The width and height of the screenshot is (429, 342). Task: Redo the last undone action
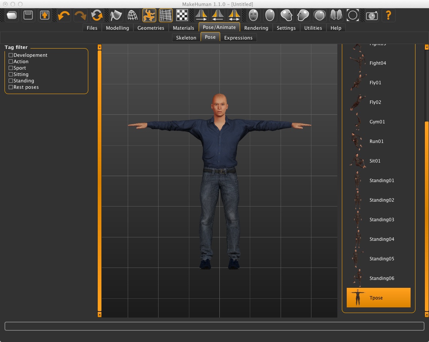[x=80, y=15]
